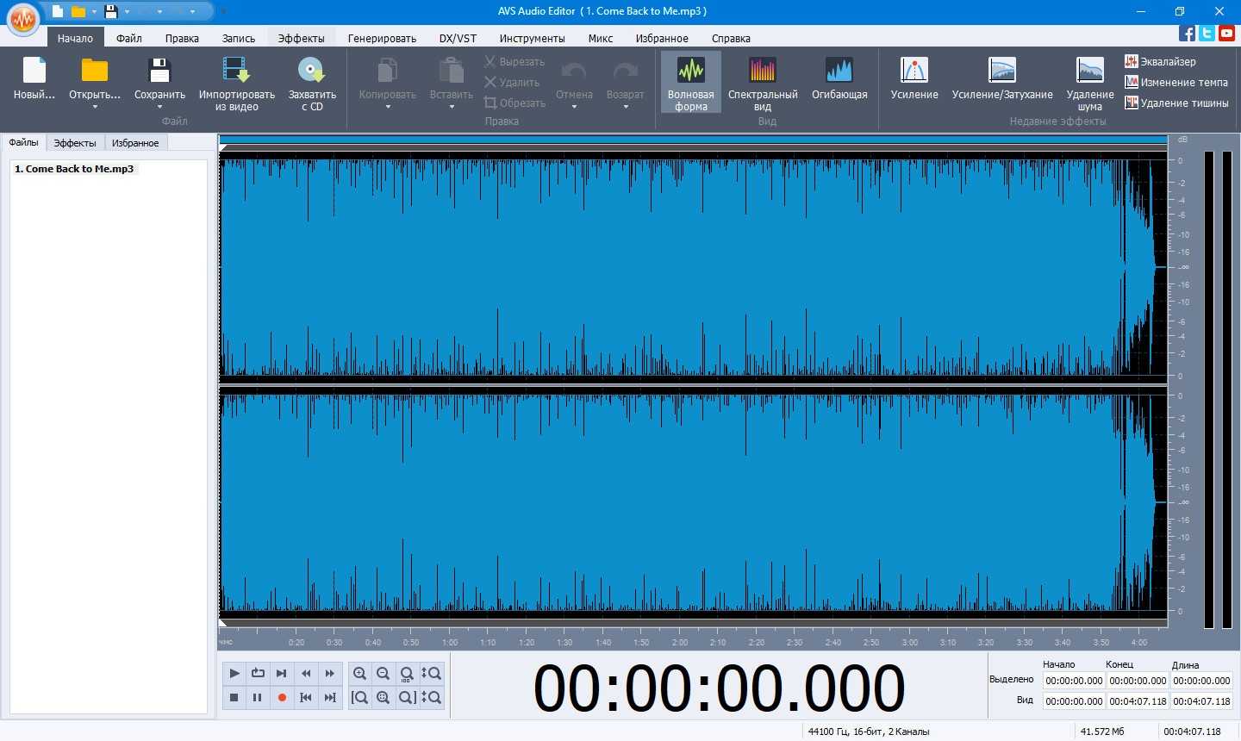Click the AVS application logo button
The width and height of the screenshot is (1241, 741).
(23, 19)
